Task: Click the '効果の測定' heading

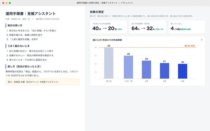Action: [x=97, y=12]
